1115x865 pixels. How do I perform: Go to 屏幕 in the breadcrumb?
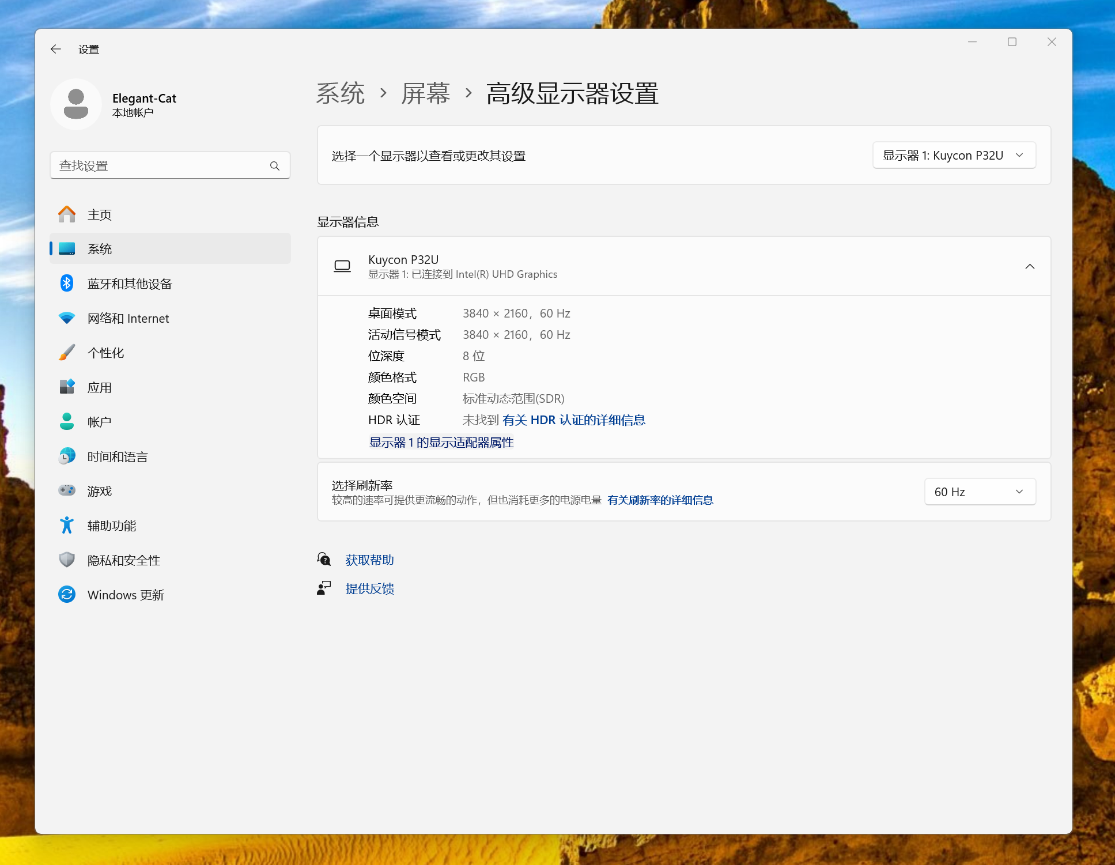click(x=425, y=93)
